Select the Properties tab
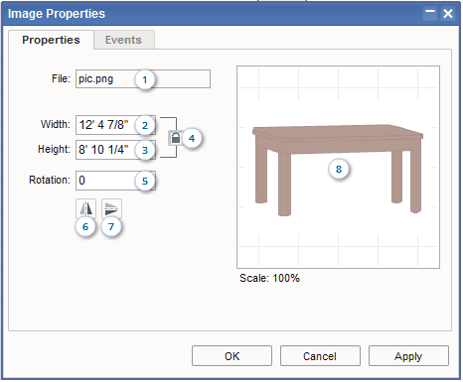463x382 pixels. coord(51,40)
